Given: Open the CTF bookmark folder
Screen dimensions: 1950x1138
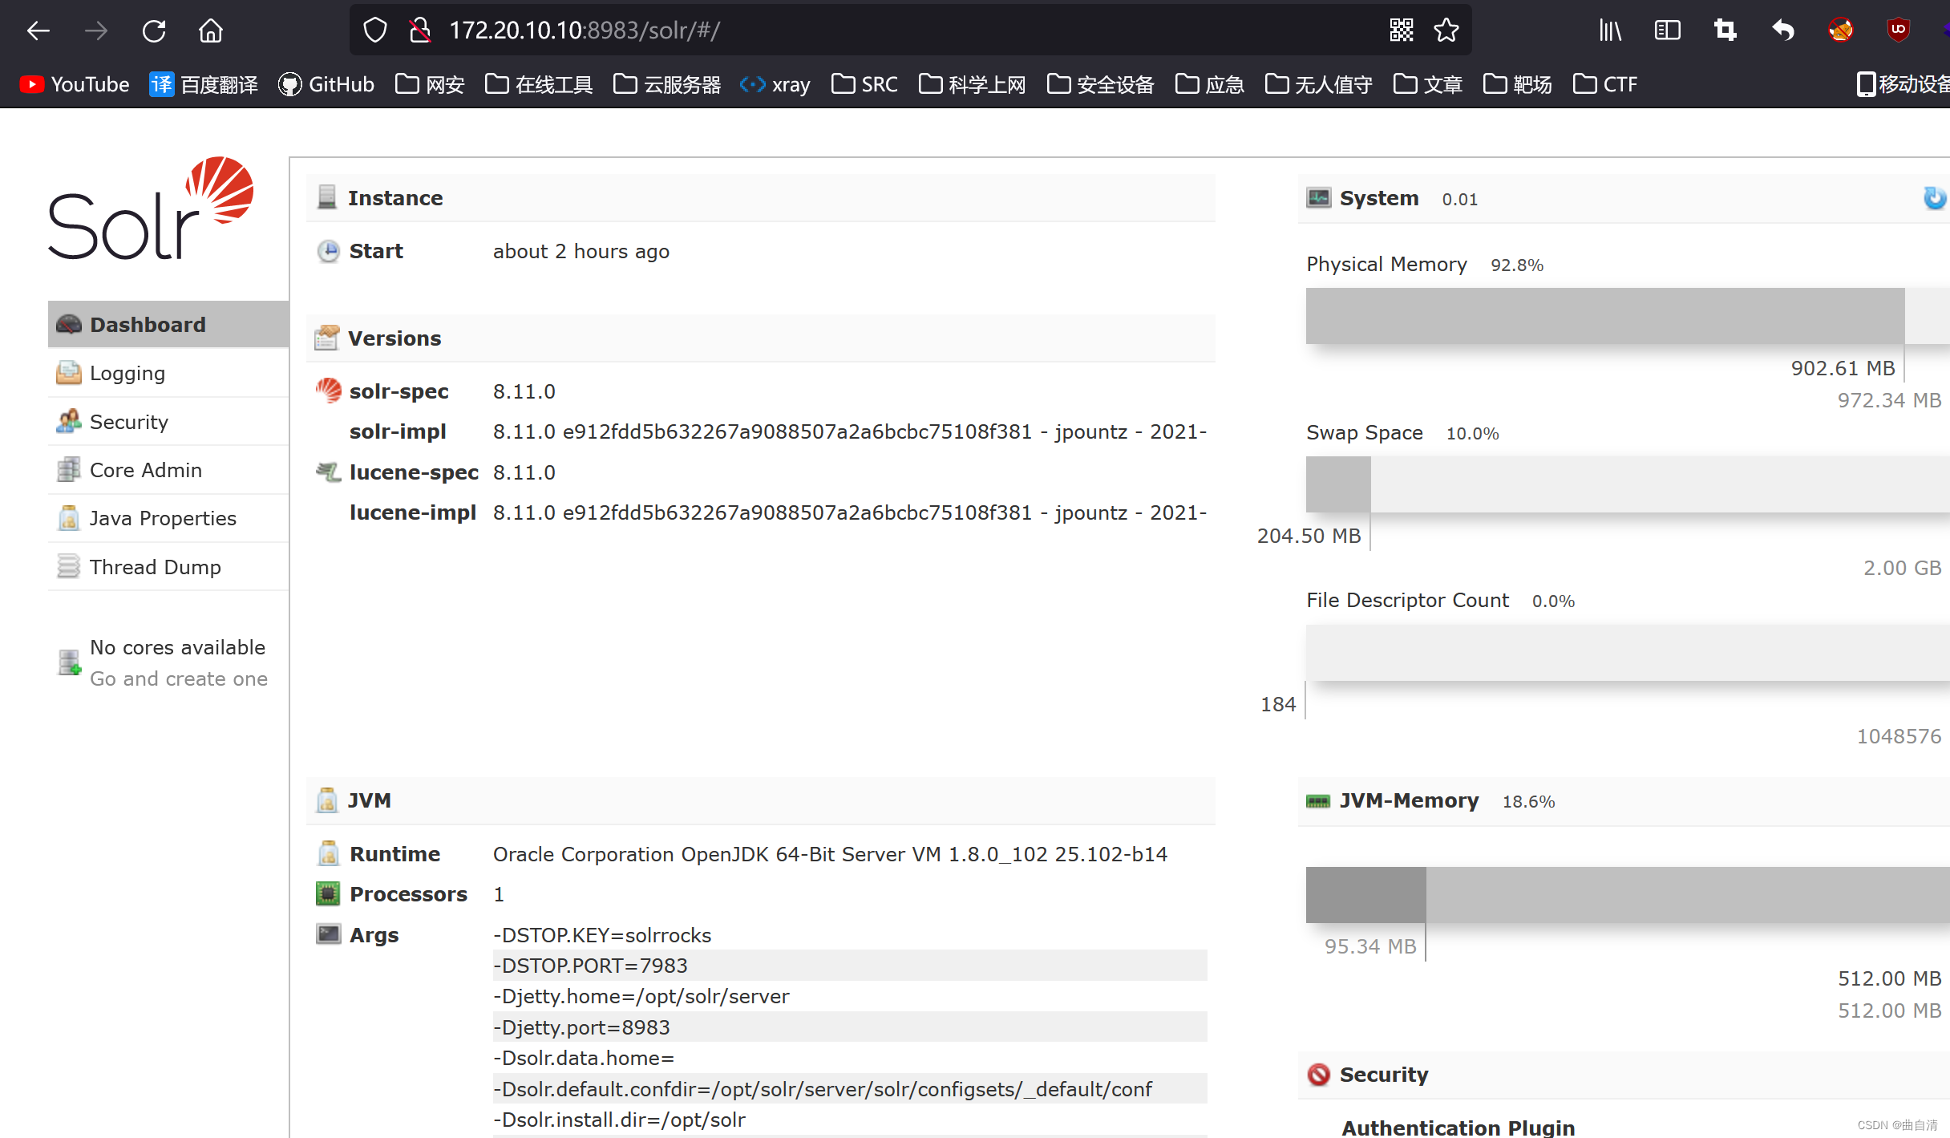Looking at the screenshot, I should (1604, 84).
